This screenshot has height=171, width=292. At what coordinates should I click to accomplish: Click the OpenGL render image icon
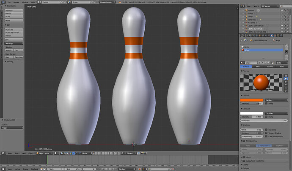[x=142, y=153]
